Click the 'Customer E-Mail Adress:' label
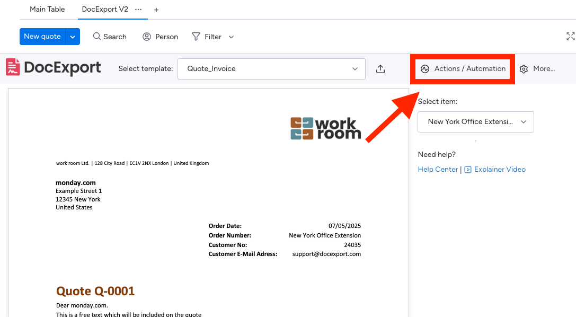The height and width of the screenshot is (317, 576). click(x=243, y=254)
